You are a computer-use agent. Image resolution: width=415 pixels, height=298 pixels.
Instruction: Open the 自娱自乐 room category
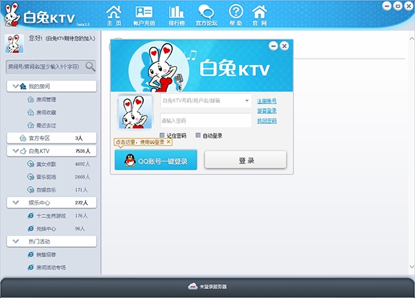click(46, 190)
